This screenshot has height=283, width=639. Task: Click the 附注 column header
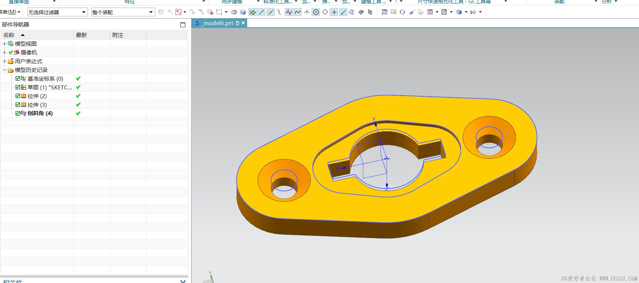pyautogui.click(x=128, y=35)
